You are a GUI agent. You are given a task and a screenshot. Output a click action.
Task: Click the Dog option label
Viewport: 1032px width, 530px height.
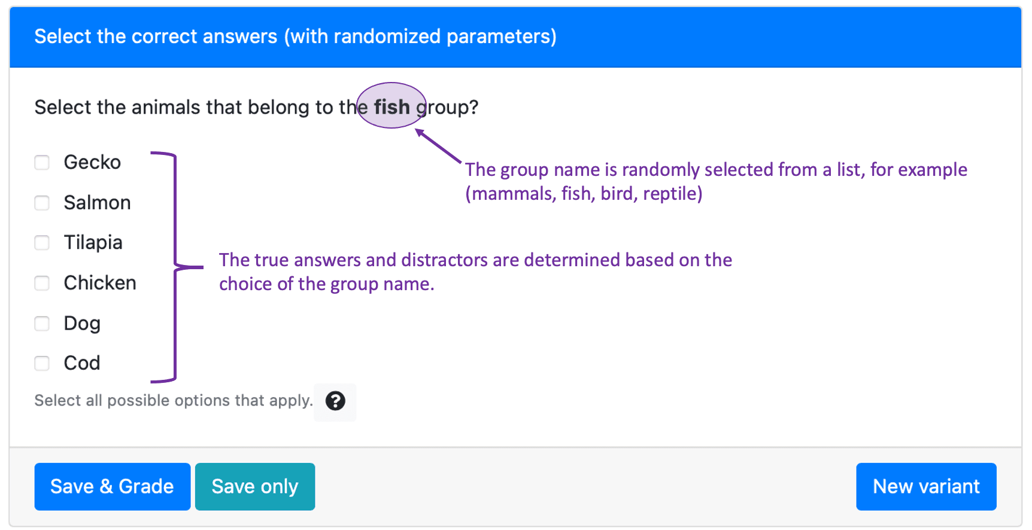pyautogui.click(x=82, y=324)
